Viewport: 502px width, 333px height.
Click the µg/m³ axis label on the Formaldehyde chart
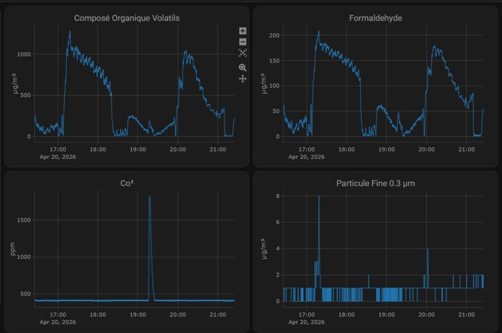[263, 83]
